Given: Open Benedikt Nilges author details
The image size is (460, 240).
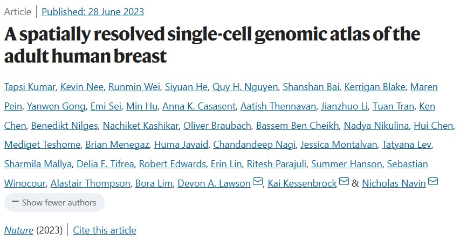Looking at the screenshot, I should click(65, 126).
